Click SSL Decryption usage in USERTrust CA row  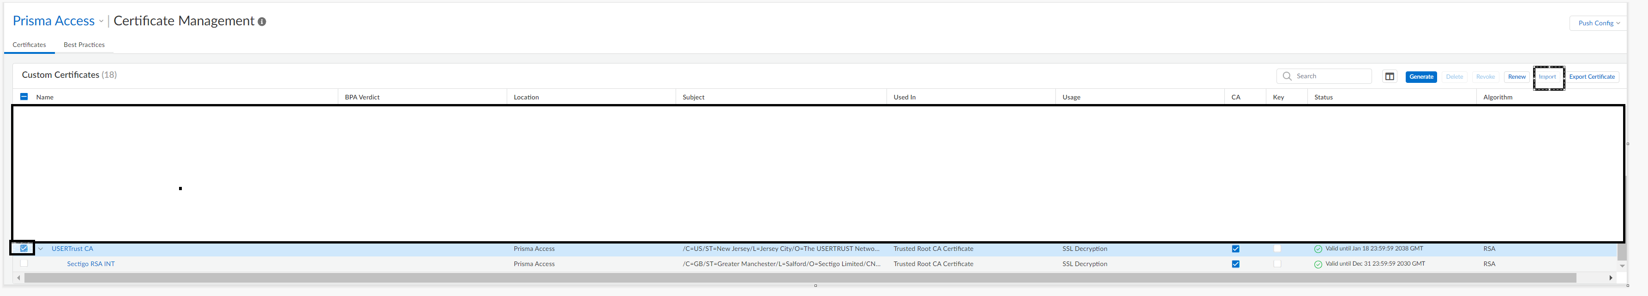coord(1085,249)
